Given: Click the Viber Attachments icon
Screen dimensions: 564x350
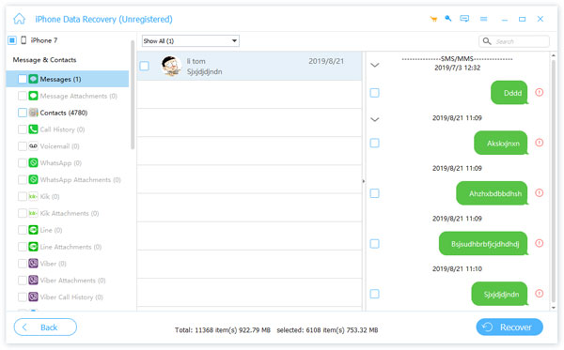Looking at the screenshot, I should [33, 280].
